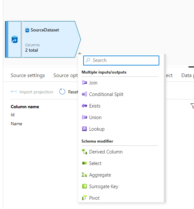Click the Pivot transformation icon
The height and width of the screenshot is (209, 194).
84,198
